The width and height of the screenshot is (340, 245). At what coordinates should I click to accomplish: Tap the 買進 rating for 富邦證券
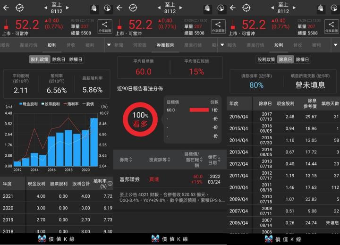click(154, 179)
